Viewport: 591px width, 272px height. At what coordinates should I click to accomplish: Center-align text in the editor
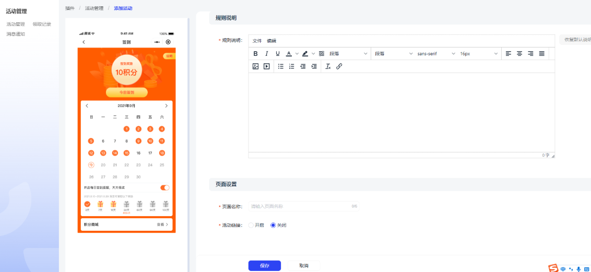(x=519, y=54)
